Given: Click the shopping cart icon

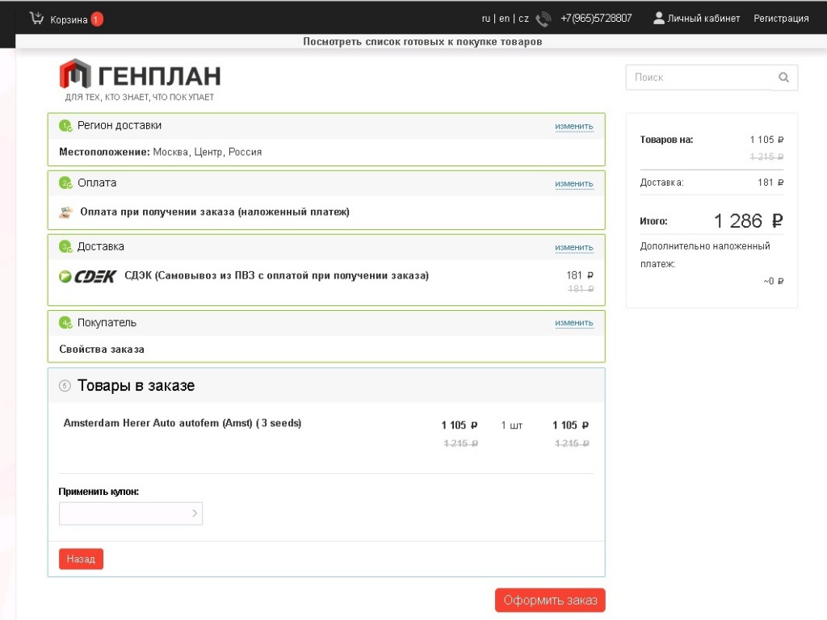Looking at the screenshot, I should click(x=36, y=18).
